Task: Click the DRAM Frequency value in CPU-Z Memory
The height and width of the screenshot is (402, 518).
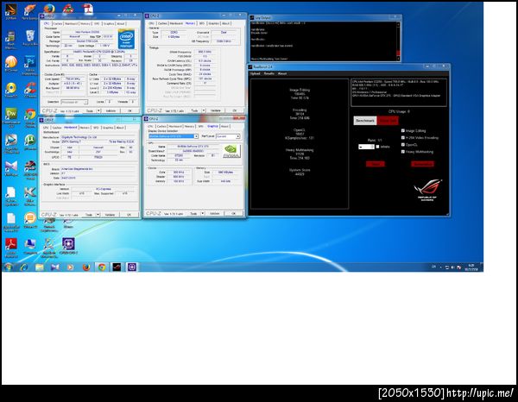Action: coord(205,52)
